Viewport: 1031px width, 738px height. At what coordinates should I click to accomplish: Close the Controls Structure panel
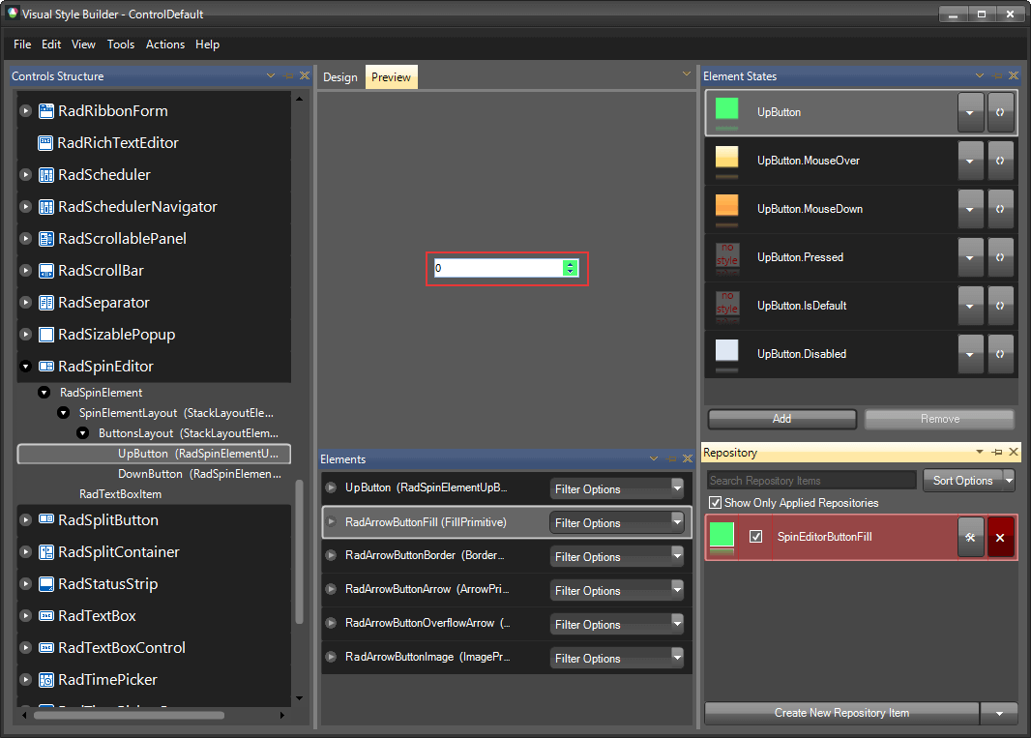click(305, 75)
